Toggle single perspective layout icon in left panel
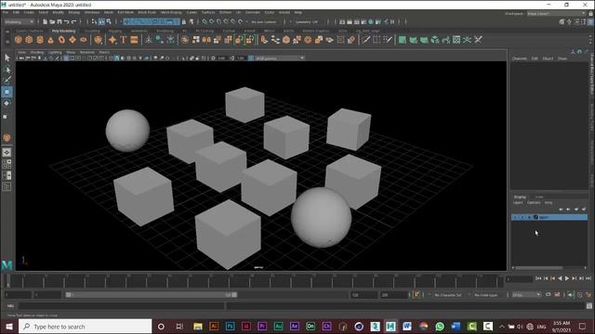The image size is (595, 334). point(7,152)
